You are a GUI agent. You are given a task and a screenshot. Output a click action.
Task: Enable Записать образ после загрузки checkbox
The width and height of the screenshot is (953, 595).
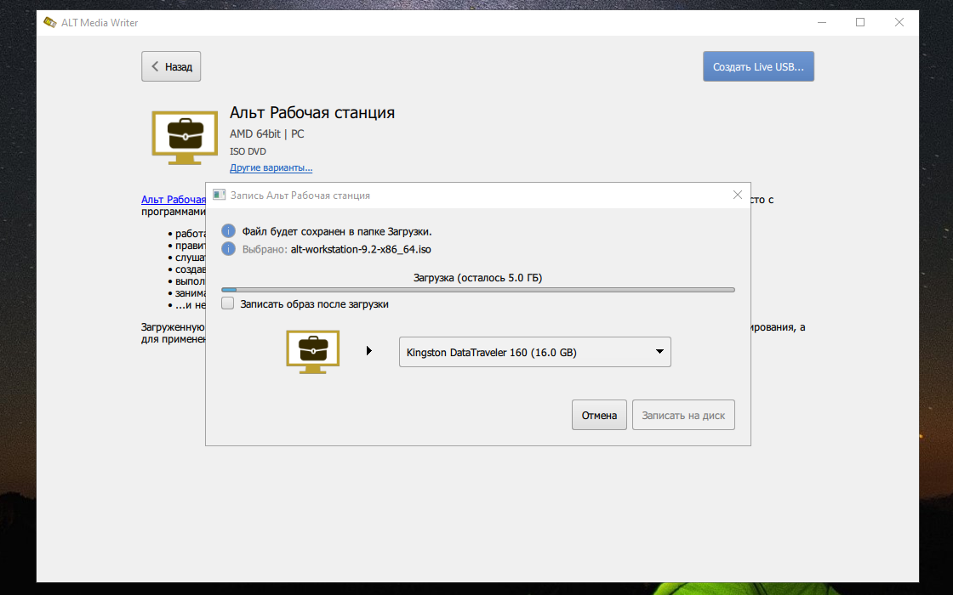228,303
